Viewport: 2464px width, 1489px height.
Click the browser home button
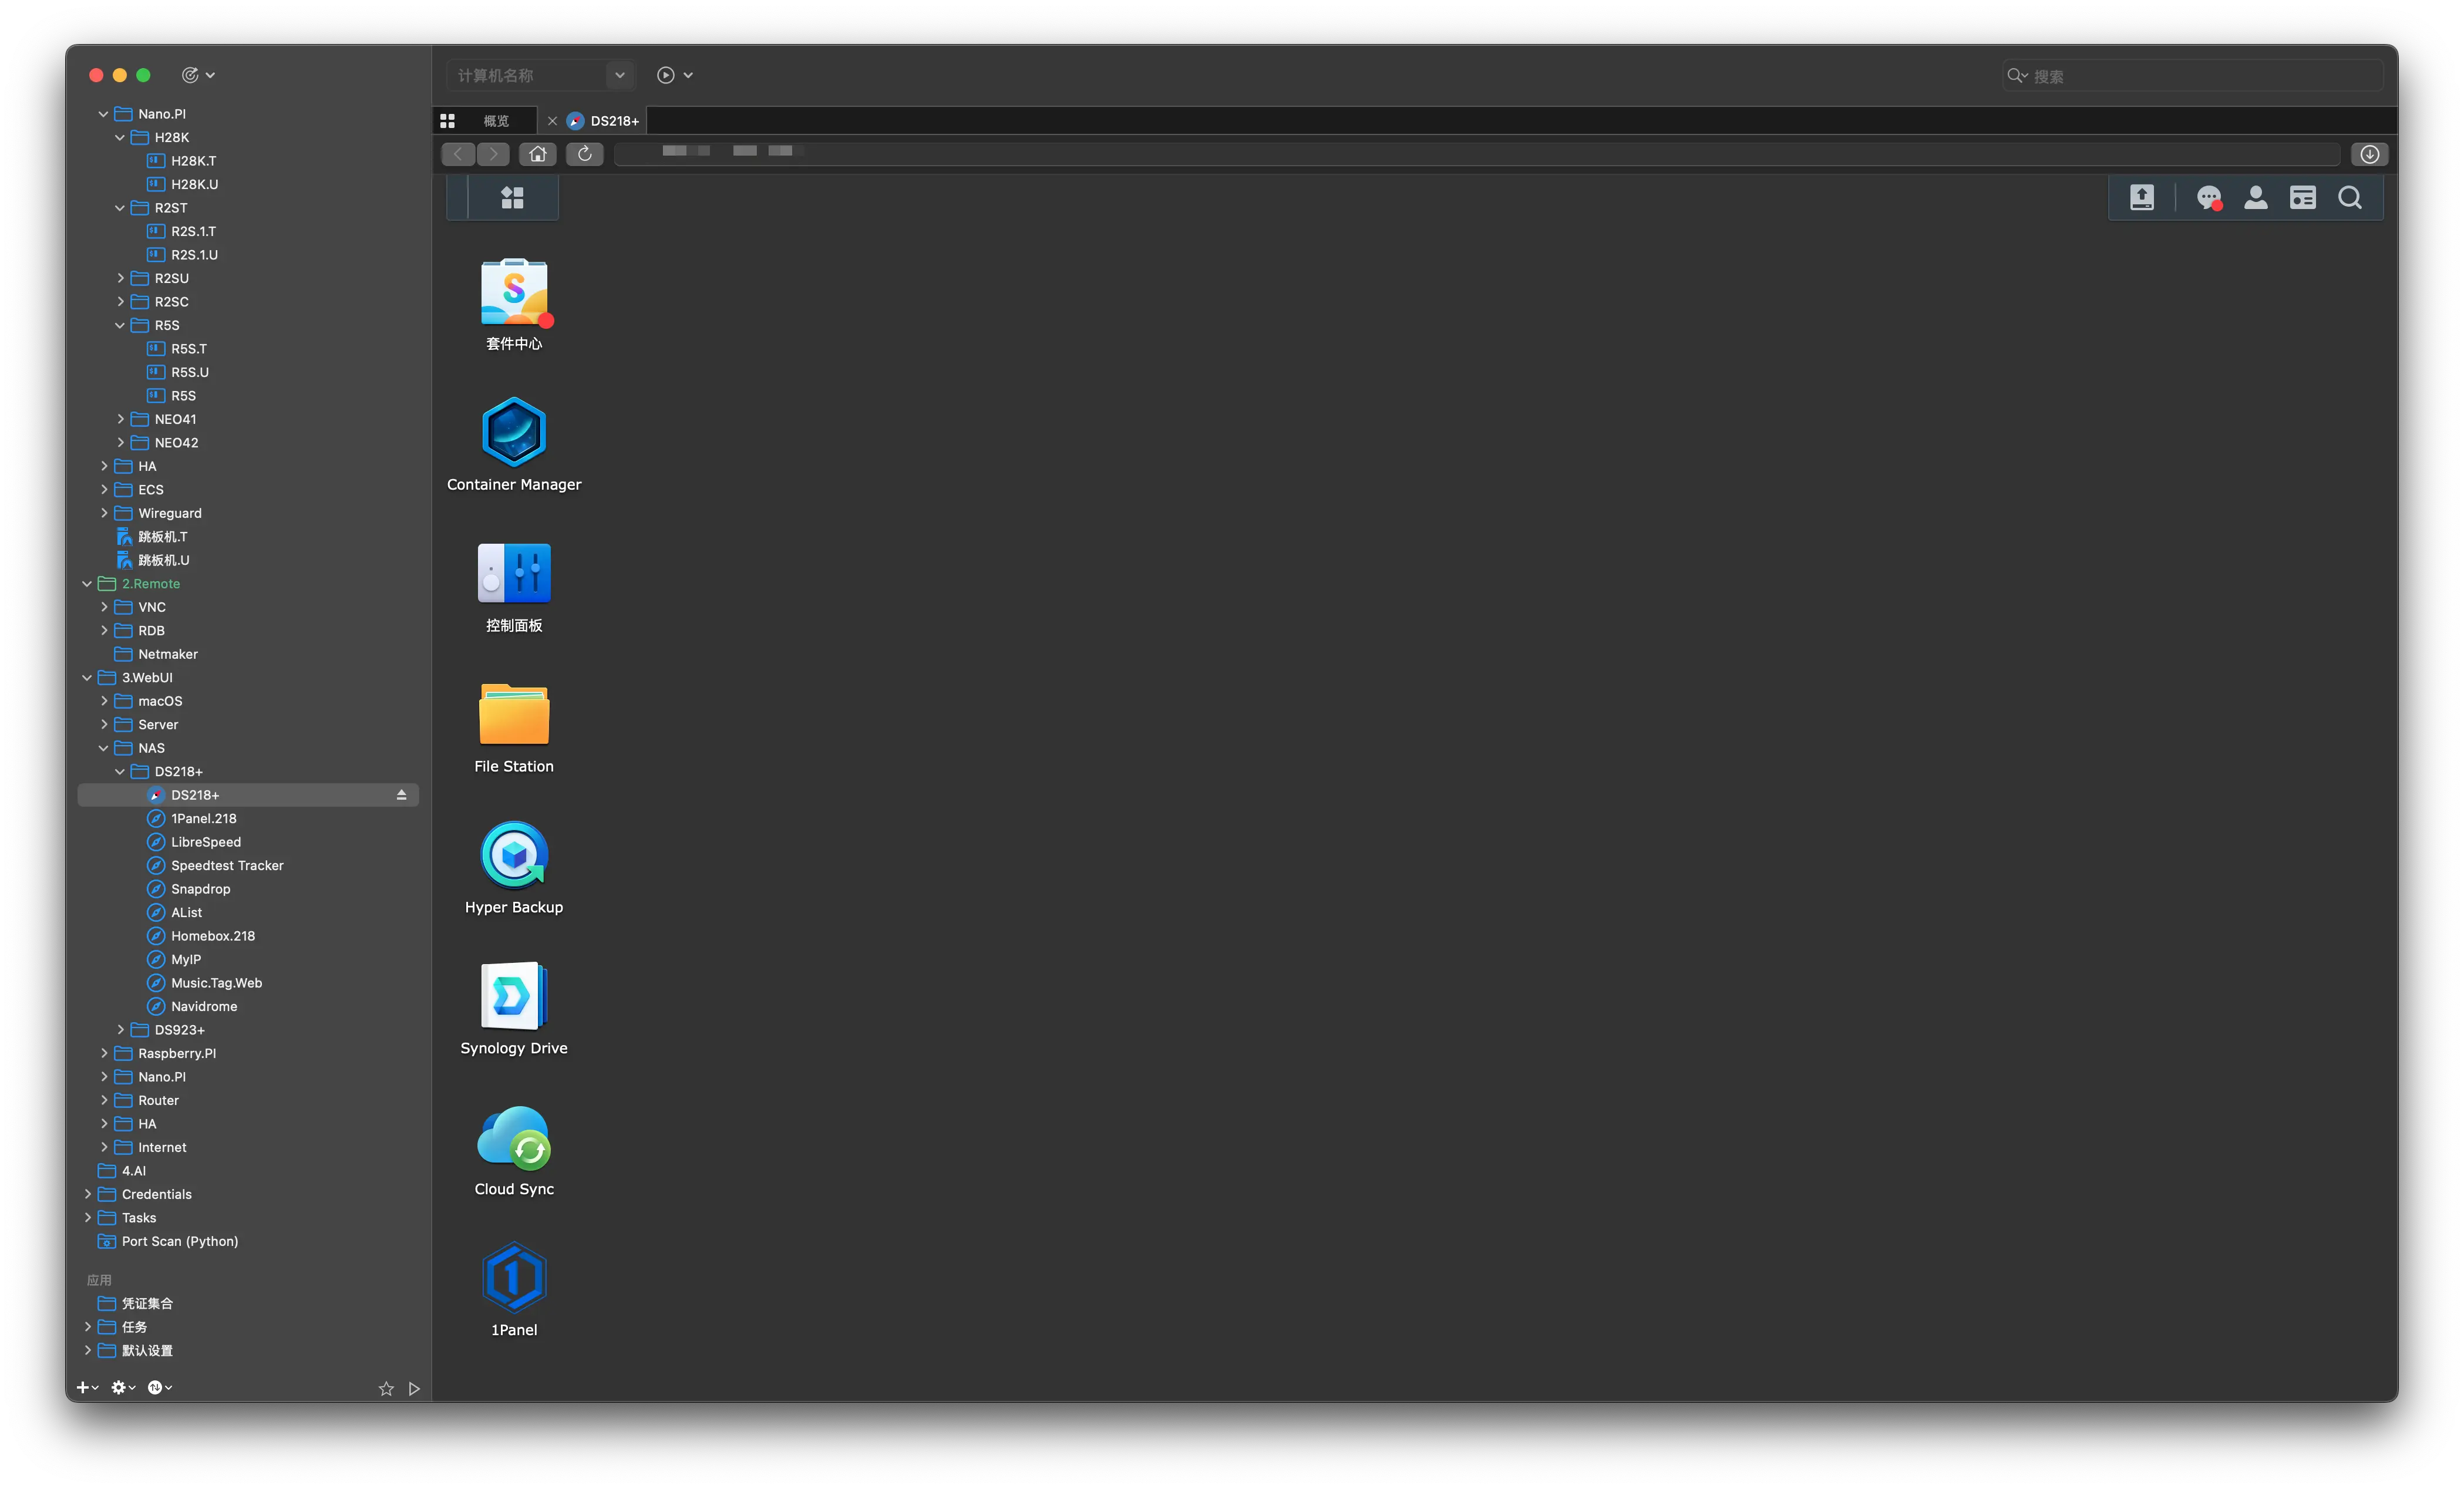pyautogui.click(x=537, y=154)
